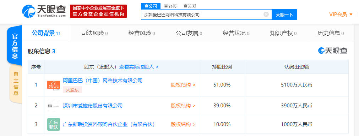Select the 39.00% shareholding cell
This screenshot has height=136, width=359.
pyautogui.click(x=222, y=106)
